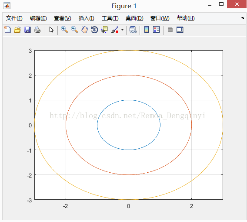The image size is (247, 222).
Task: Save the figure using floppy disk icon
Action: click(x=27, y=30)
